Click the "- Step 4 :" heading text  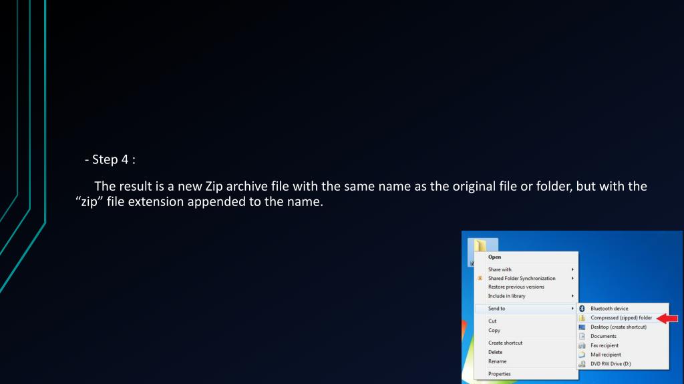110,159
